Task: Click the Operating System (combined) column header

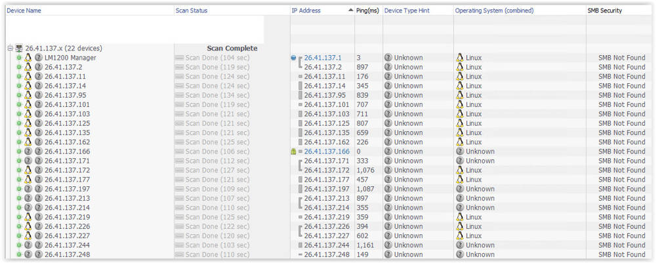Action: 494,10
